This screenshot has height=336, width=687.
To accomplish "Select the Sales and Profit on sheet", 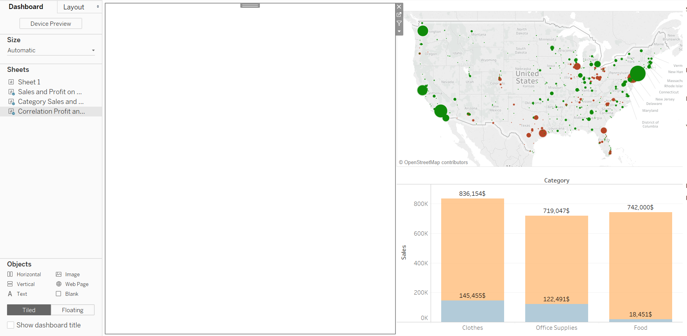I will 50,92.
